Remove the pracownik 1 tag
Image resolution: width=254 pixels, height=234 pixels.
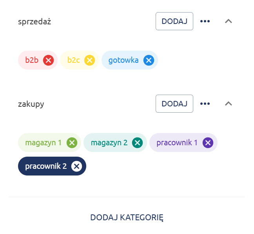208,143
